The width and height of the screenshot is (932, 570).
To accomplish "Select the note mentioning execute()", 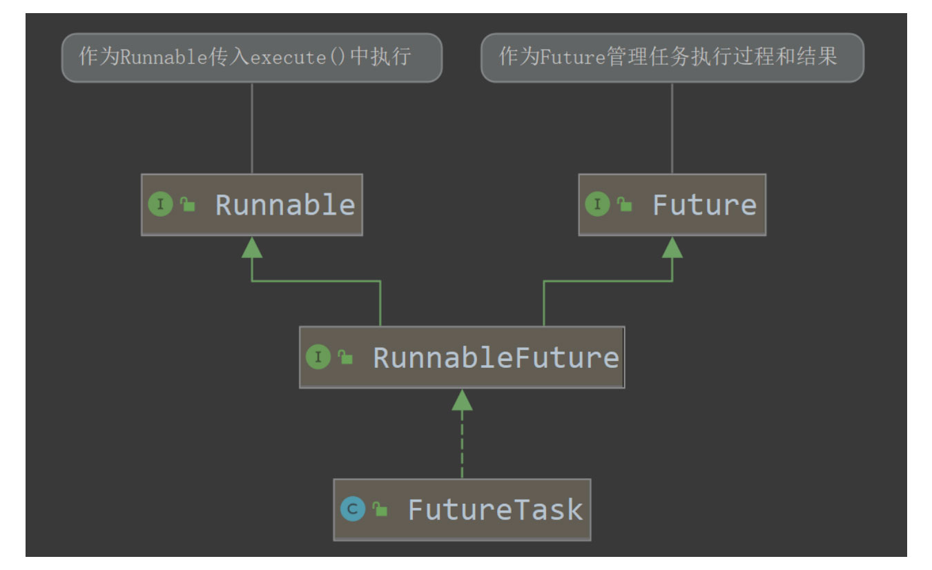I will click(251, 57).
